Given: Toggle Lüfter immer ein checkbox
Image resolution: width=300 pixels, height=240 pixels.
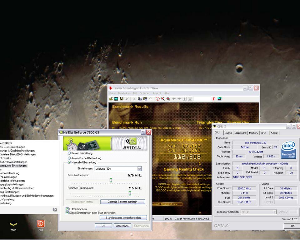Looking at the screenshot, I should pyautogui.click(x=67, y=209).
